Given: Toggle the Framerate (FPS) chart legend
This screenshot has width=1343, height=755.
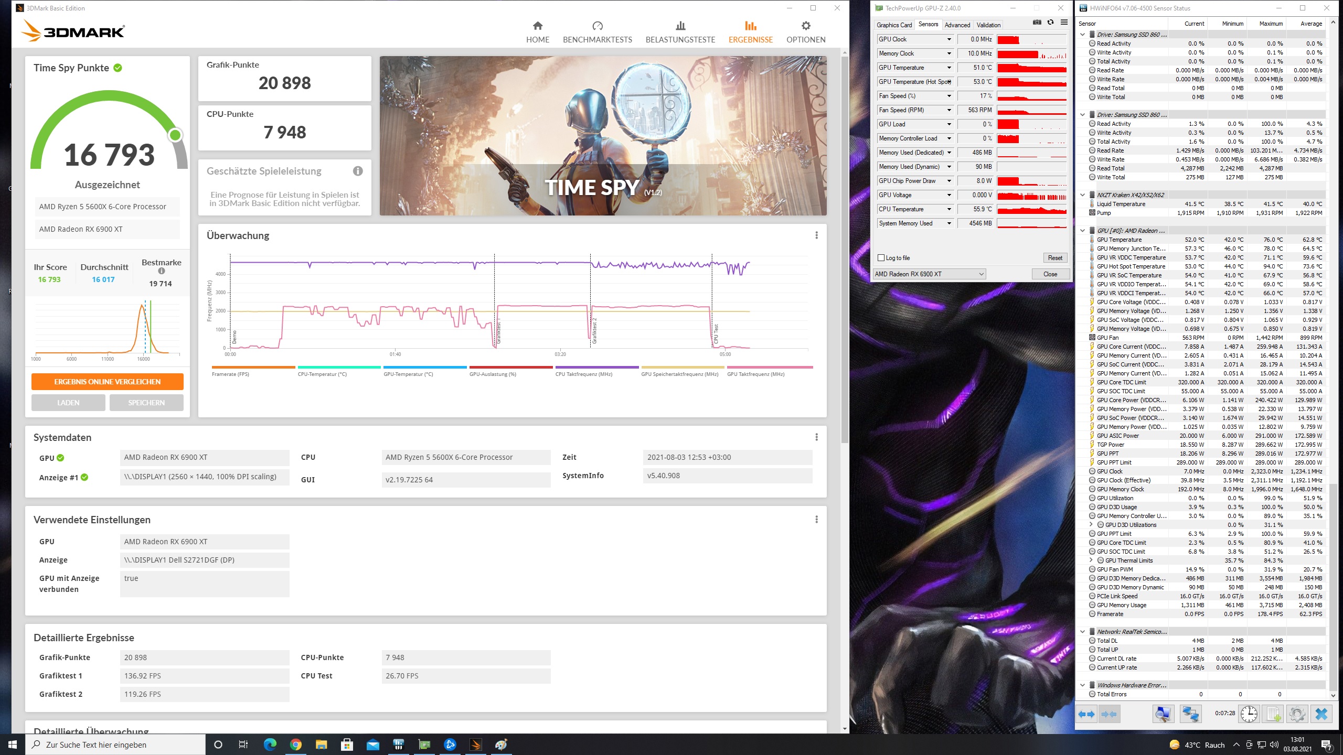Looking at the screenshot, I should tap(230, 374).
